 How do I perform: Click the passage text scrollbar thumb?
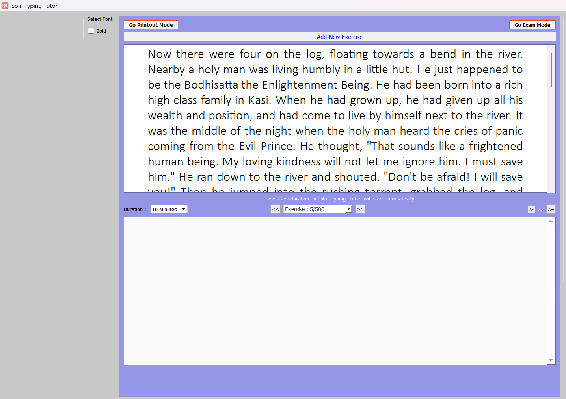[551, 70]
